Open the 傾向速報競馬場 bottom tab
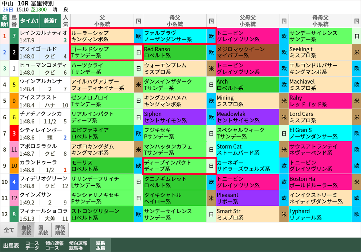 click(x=78, y=246)
